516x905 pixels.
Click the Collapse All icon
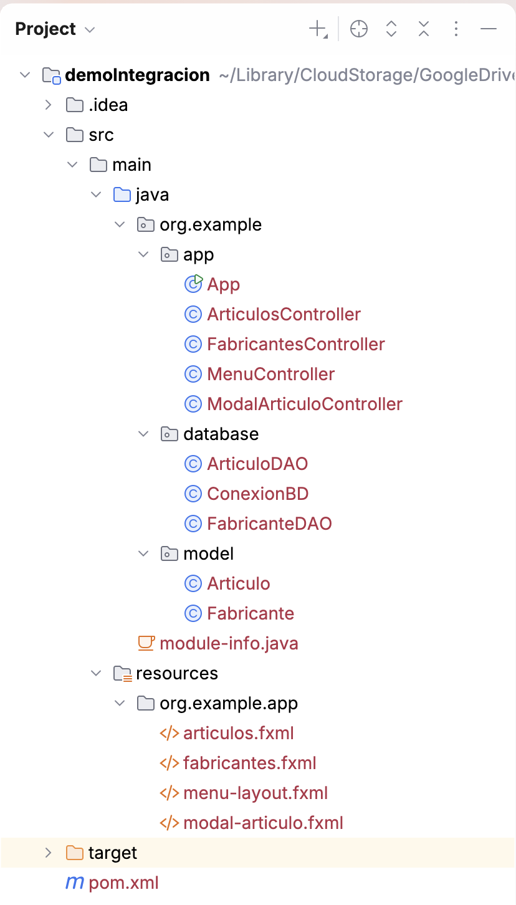coord(424,29)
